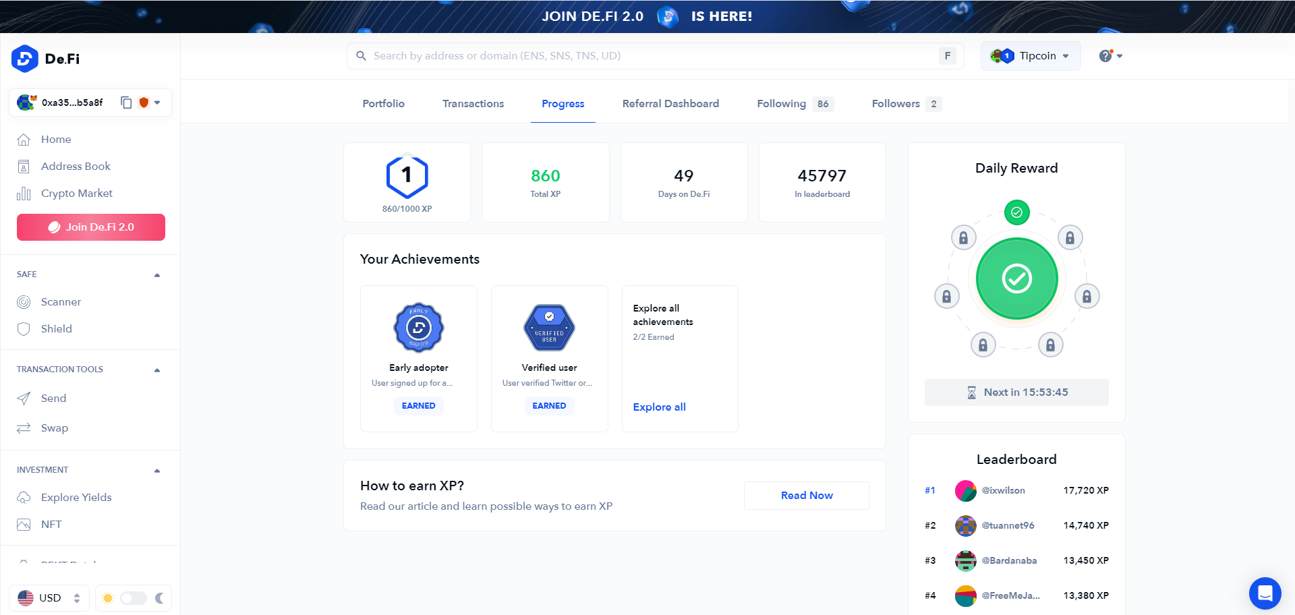Click the Home house icon
The width and height of the screenshot is (1295, 615).
[24, 140]
